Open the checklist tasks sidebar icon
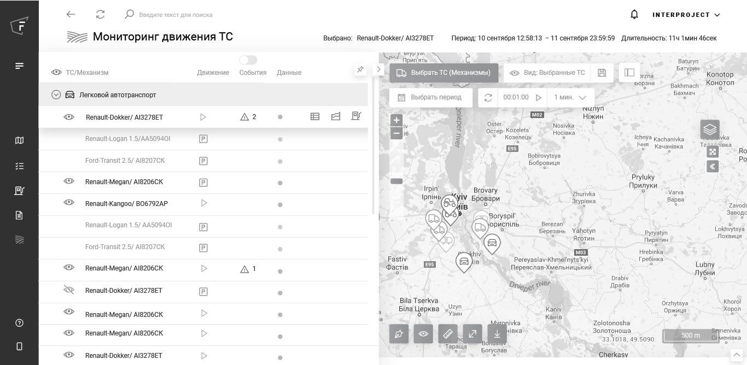Image resolution: width=747 pixels, height=365 pixels. coord(19,166)
